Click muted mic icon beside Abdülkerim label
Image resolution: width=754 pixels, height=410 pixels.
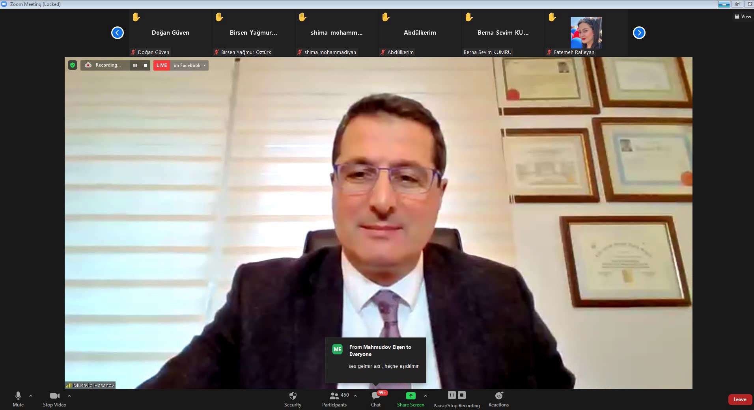pos(383,52)
